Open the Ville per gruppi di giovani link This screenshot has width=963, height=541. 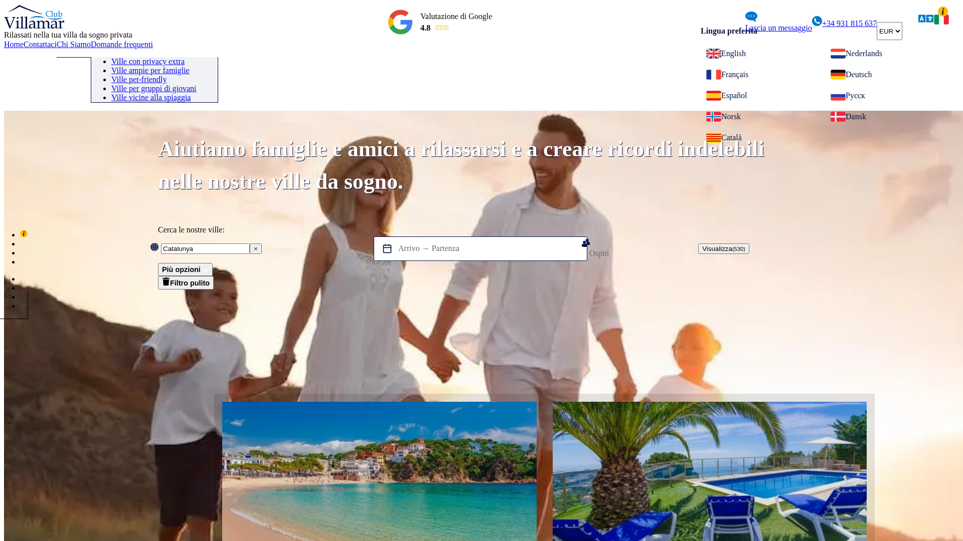click(x=154, y=89)
